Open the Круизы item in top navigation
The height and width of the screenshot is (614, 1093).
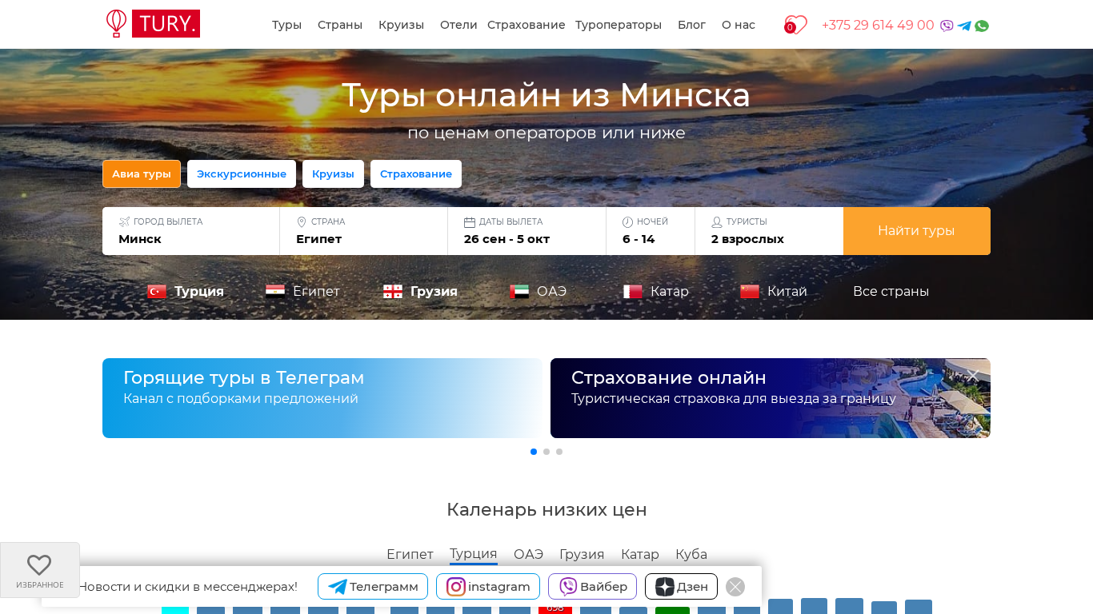tap(401, 25)
